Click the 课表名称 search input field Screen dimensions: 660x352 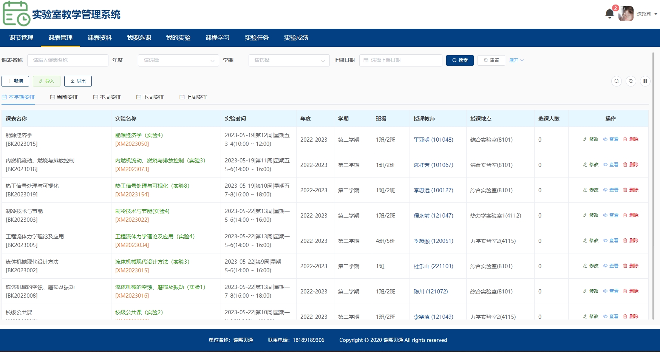click(68, 60)
